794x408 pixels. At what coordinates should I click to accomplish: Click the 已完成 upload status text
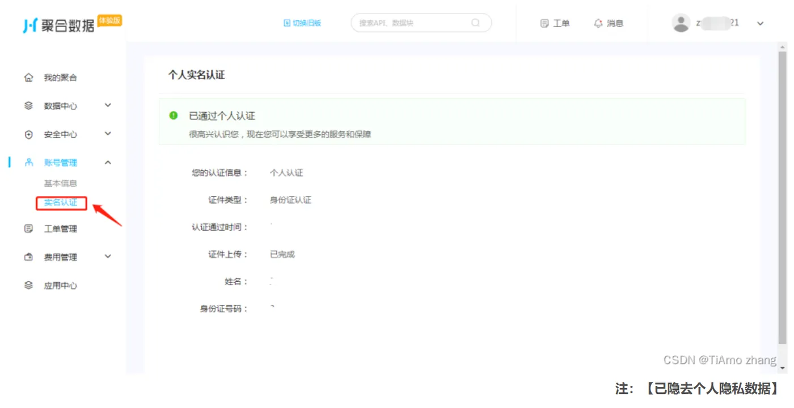point(282,254)
